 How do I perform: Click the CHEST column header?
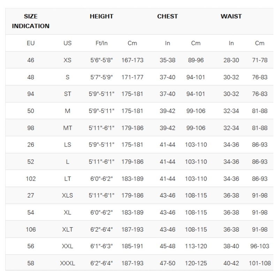click(x=167, y=16)
